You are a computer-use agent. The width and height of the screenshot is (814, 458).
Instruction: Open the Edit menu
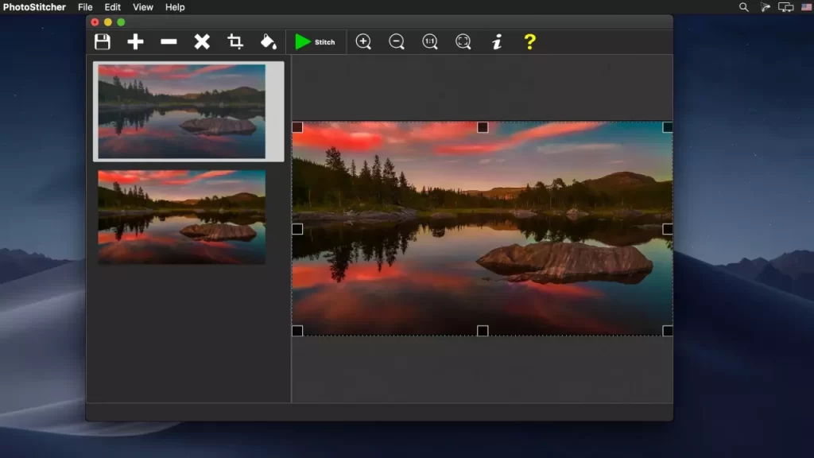[112, 7]
